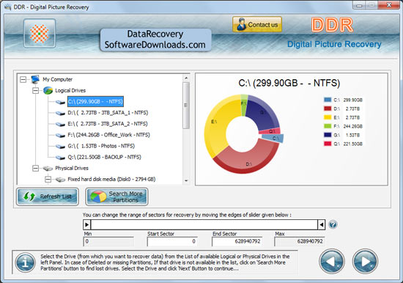Click the chart title C:\ (299.90GB - NTFS)

[289, 83]
